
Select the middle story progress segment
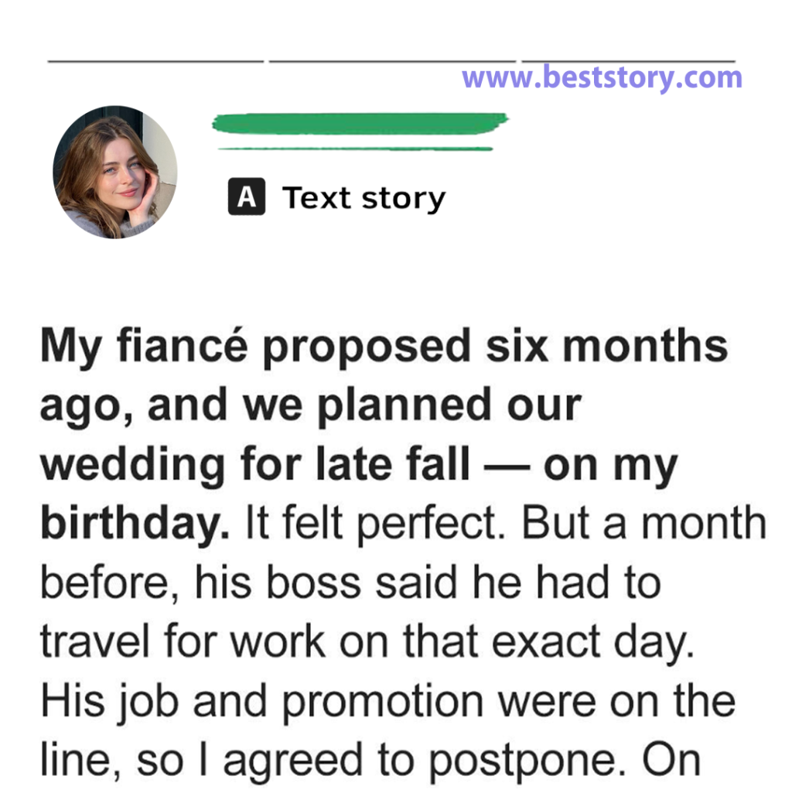392,61
